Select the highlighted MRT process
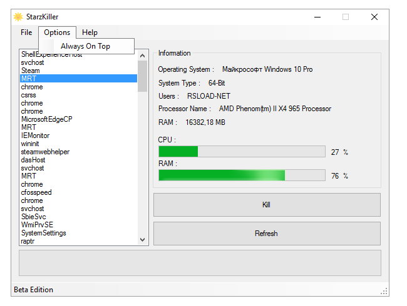 point(78,79)
